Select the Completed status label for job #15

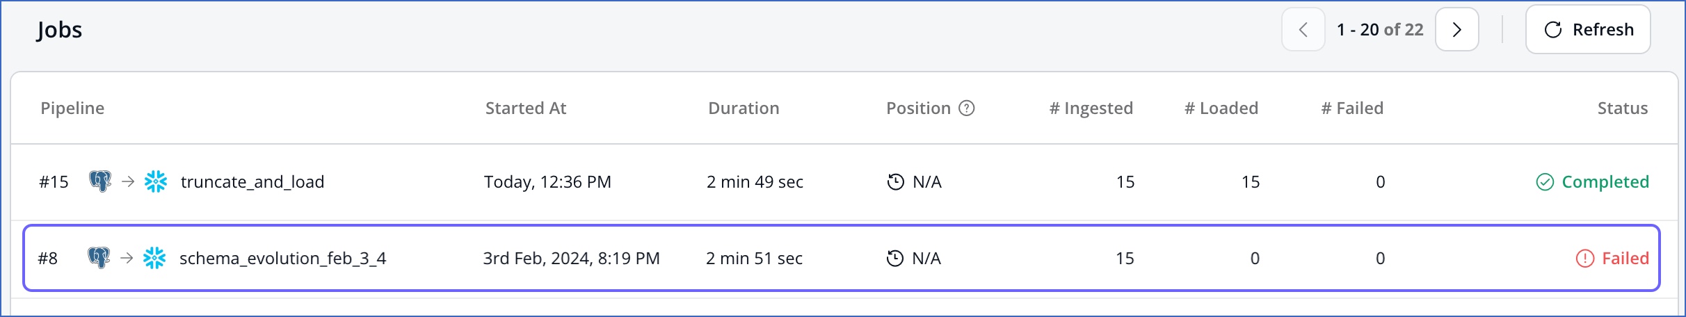click(x=1605, y=182)
